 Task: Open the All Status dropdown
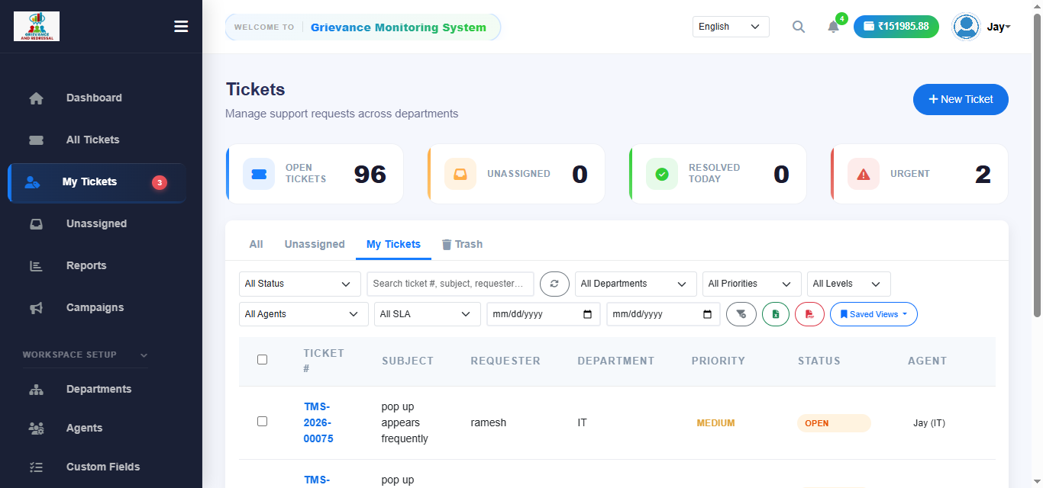(299, 284)
